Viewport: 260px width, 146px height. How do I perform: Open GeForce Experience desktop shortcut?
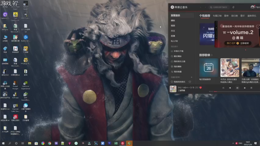(x=26, y=85)
